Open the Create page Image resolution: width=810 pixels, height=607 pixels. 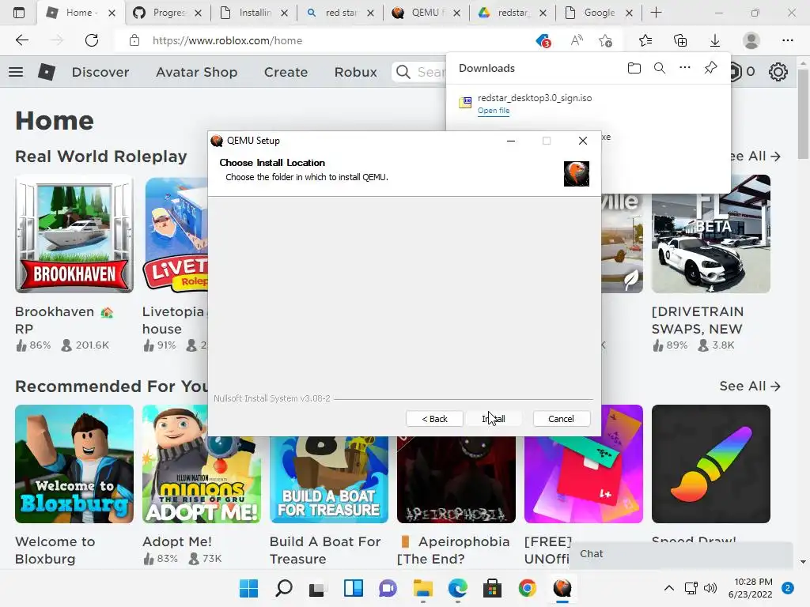pos(286,72)
